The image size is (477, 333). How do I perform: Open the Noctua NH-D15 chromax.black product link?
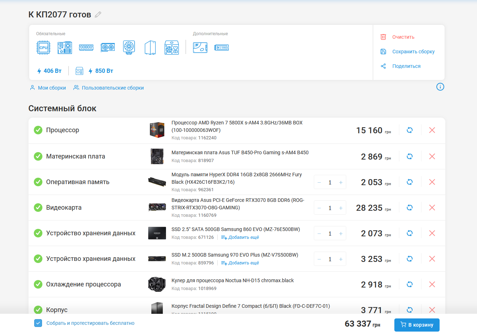tap(233, 280)
